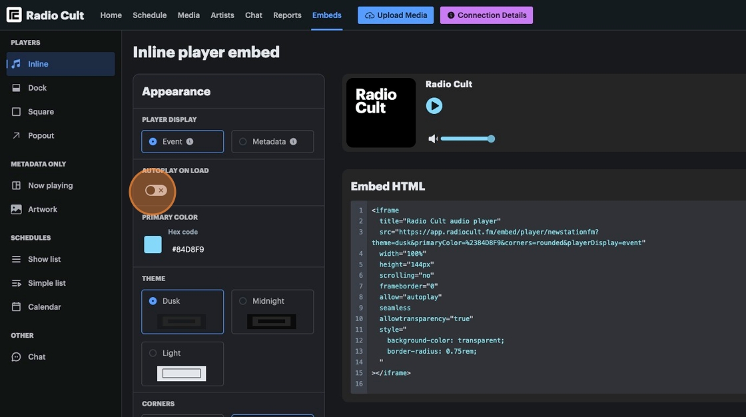Mute the player with speaker icon
This screenshot has width=746, height=417.
(x=433, y=139)
